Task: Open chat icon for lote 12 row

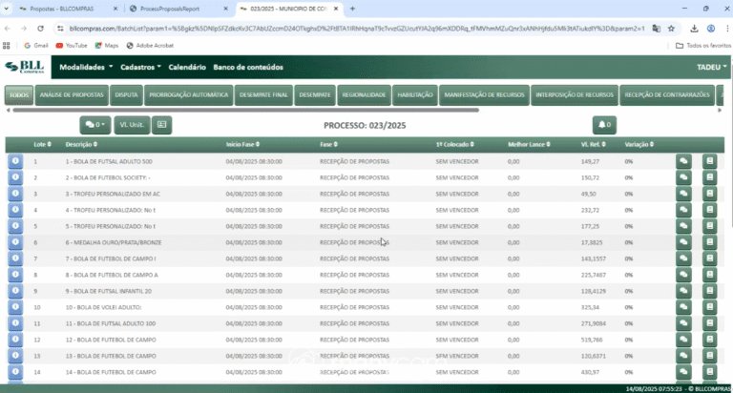Action: [x=683, y=340]
